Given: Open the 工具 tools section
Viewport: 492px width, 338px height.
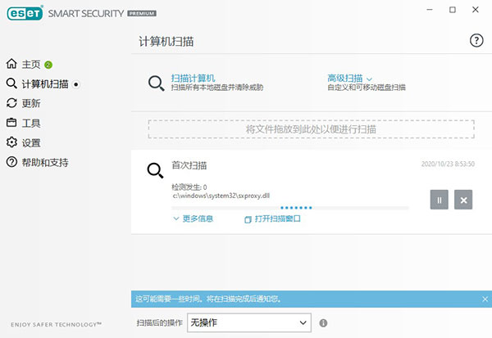Looking at the screenshot, I should (31, 123).
